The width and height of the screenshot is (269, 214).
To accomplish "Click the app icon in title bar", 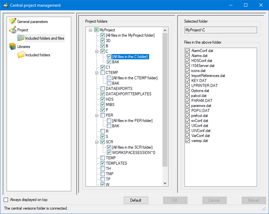I will [5, 5].
